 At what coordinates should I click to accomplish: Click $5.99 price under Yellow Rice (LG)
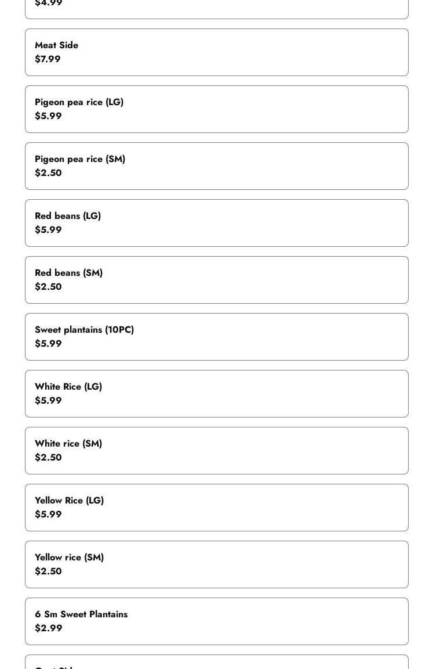point(48,514)
